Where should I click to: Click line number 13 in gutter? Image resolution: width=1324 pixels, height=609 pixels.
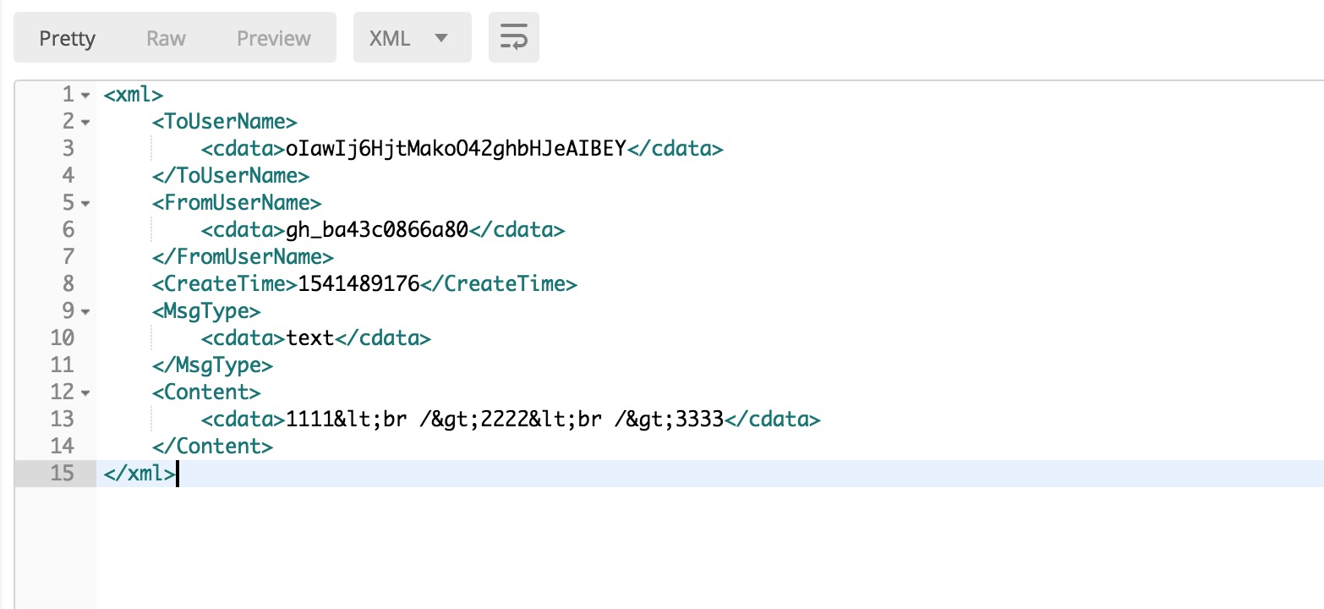pos(62,420)
